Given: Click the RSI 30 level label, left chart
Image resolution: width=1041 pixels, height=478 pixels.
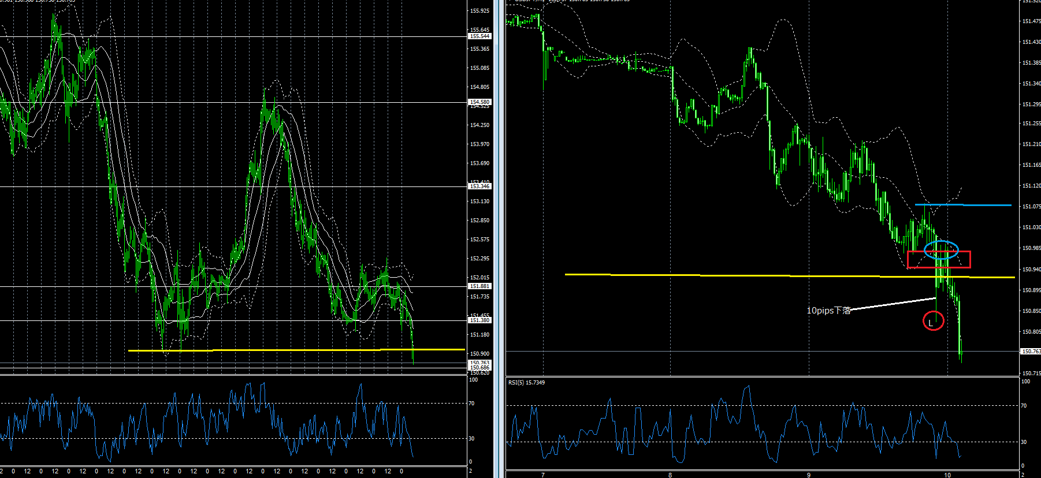Looking at the screenshot, I should (472, 438).
